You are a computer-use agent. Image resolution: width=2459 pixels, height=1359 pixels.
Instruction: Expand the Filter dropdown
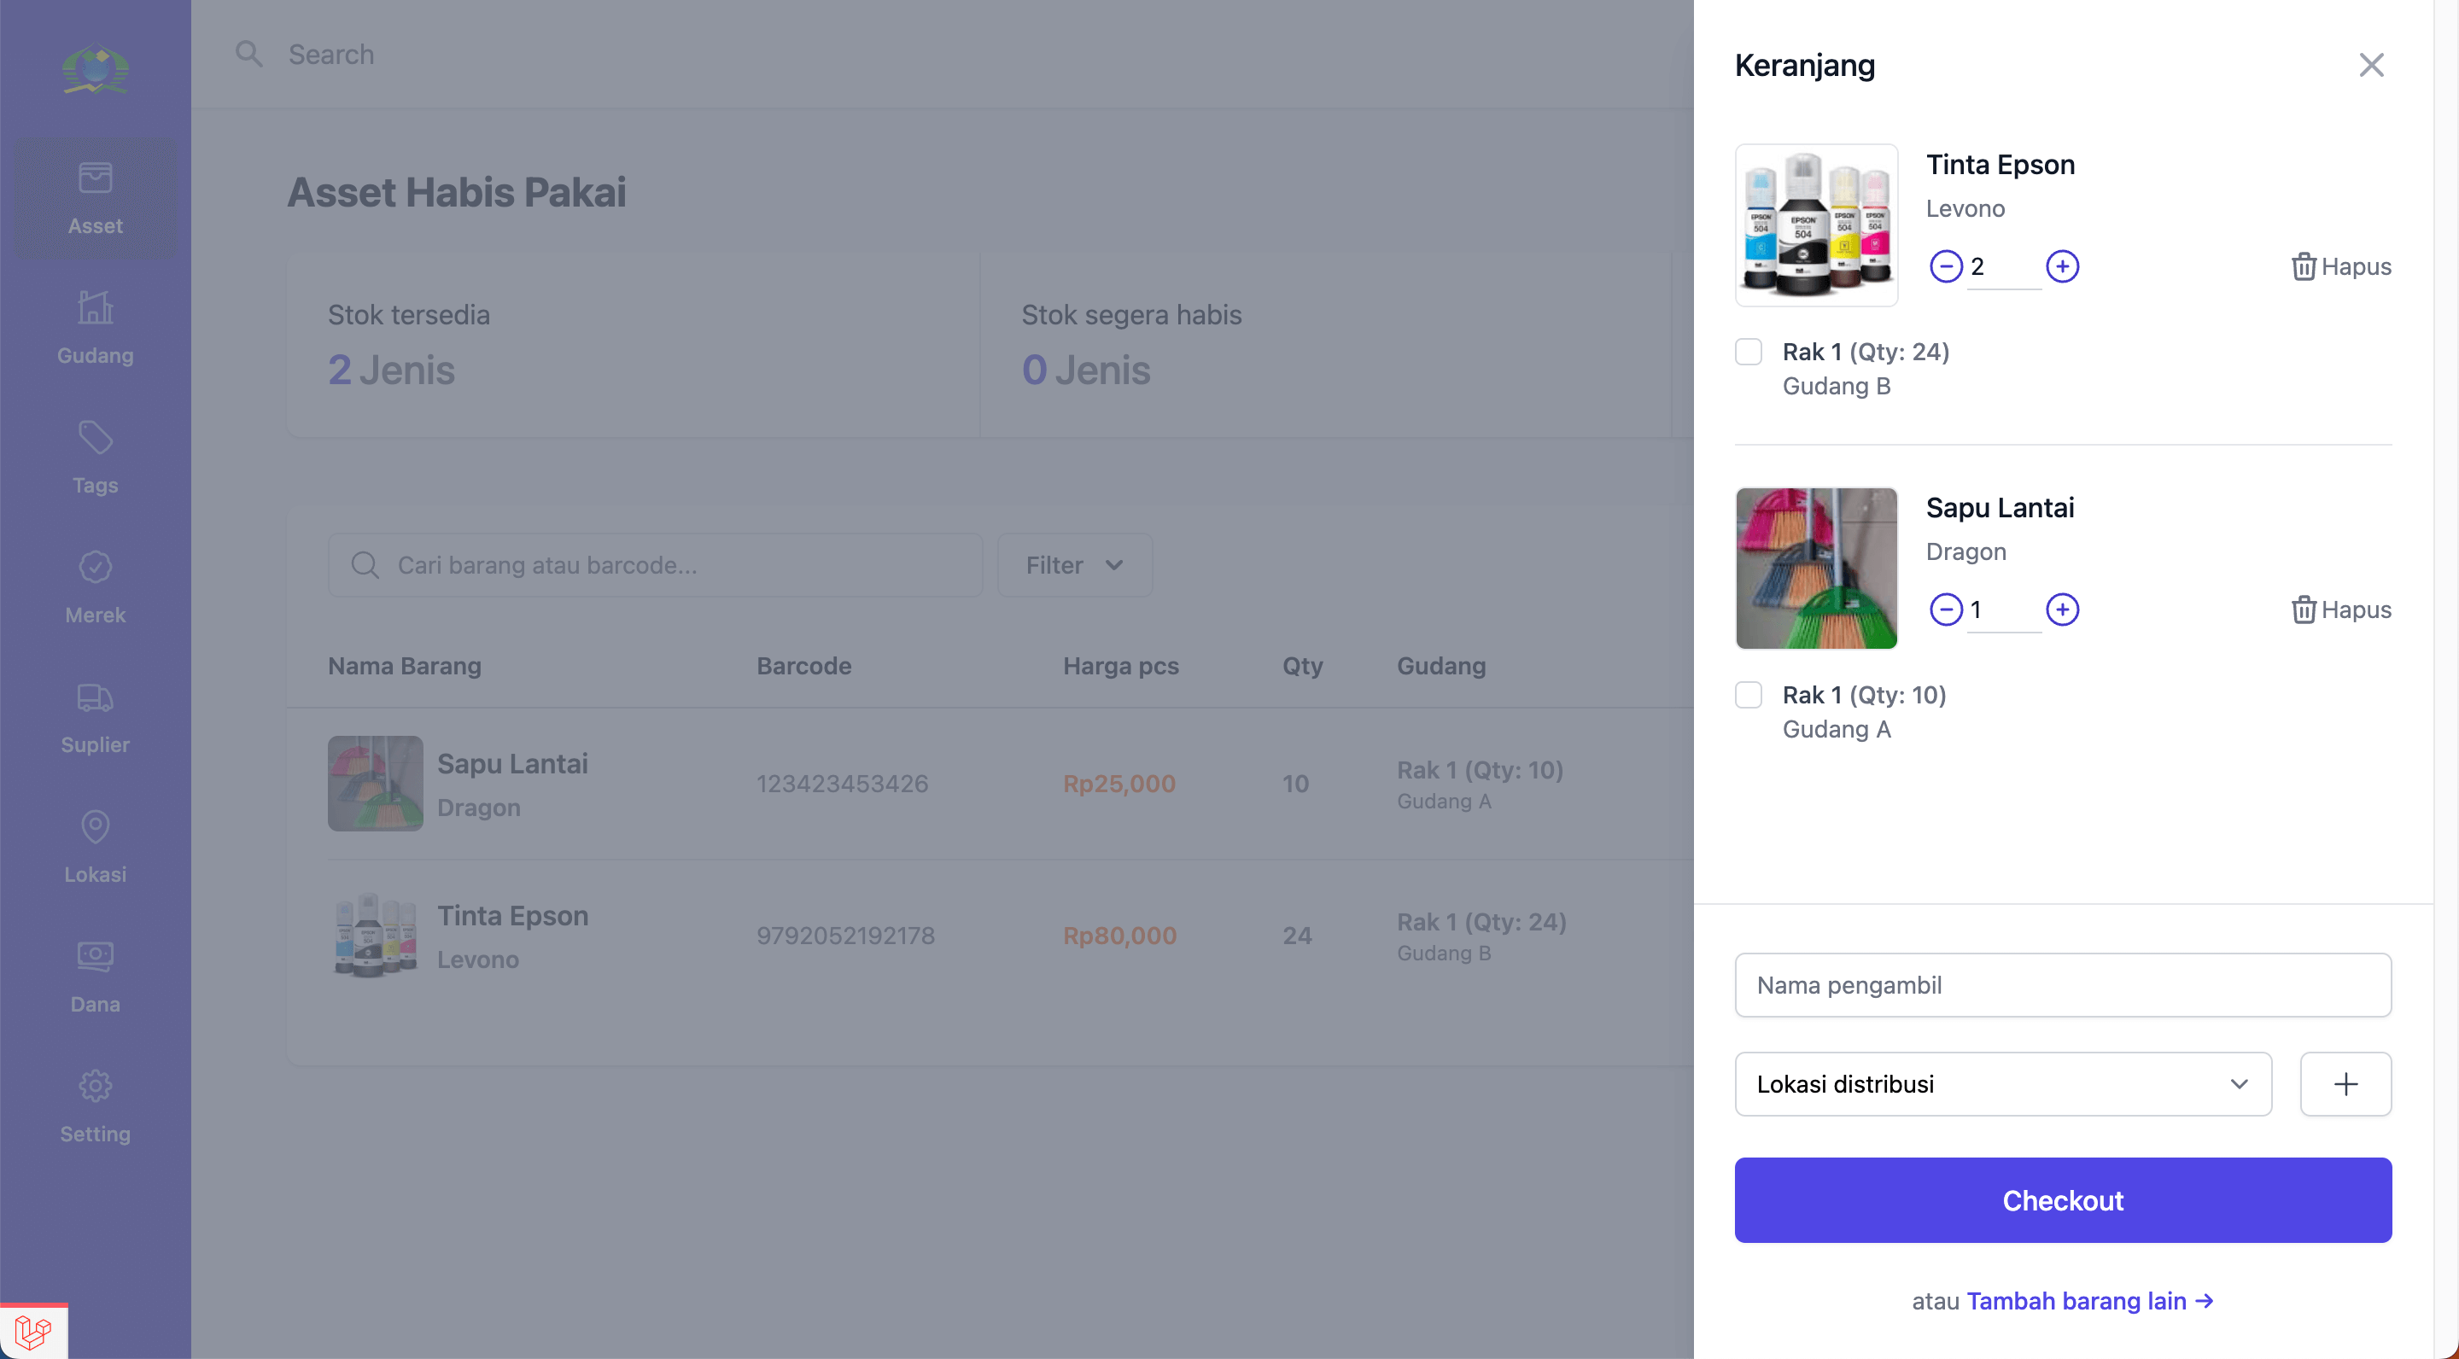coord(1074,565)
